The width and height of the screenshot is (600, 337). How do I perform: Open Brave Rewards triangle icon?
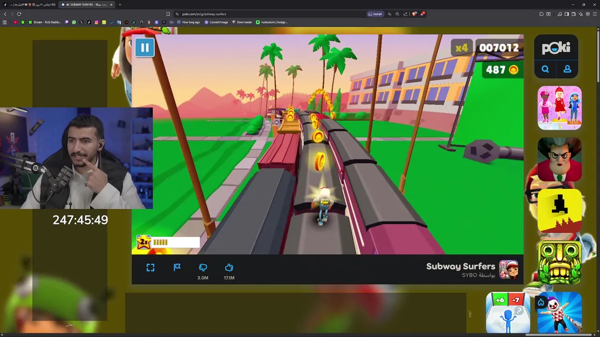click(x=422, y=14)
